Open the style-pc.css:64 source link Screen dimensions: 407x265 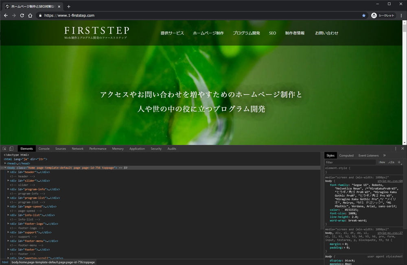tap(390, 181)
